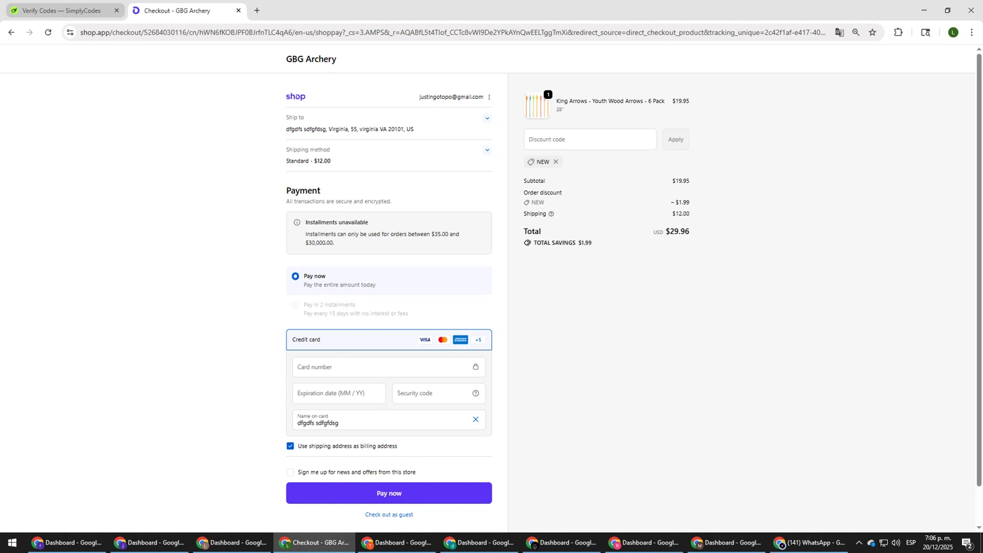Click the King Arrows product thumbnail
Viewport: 983px width, 553px height.
coord(538,105)
